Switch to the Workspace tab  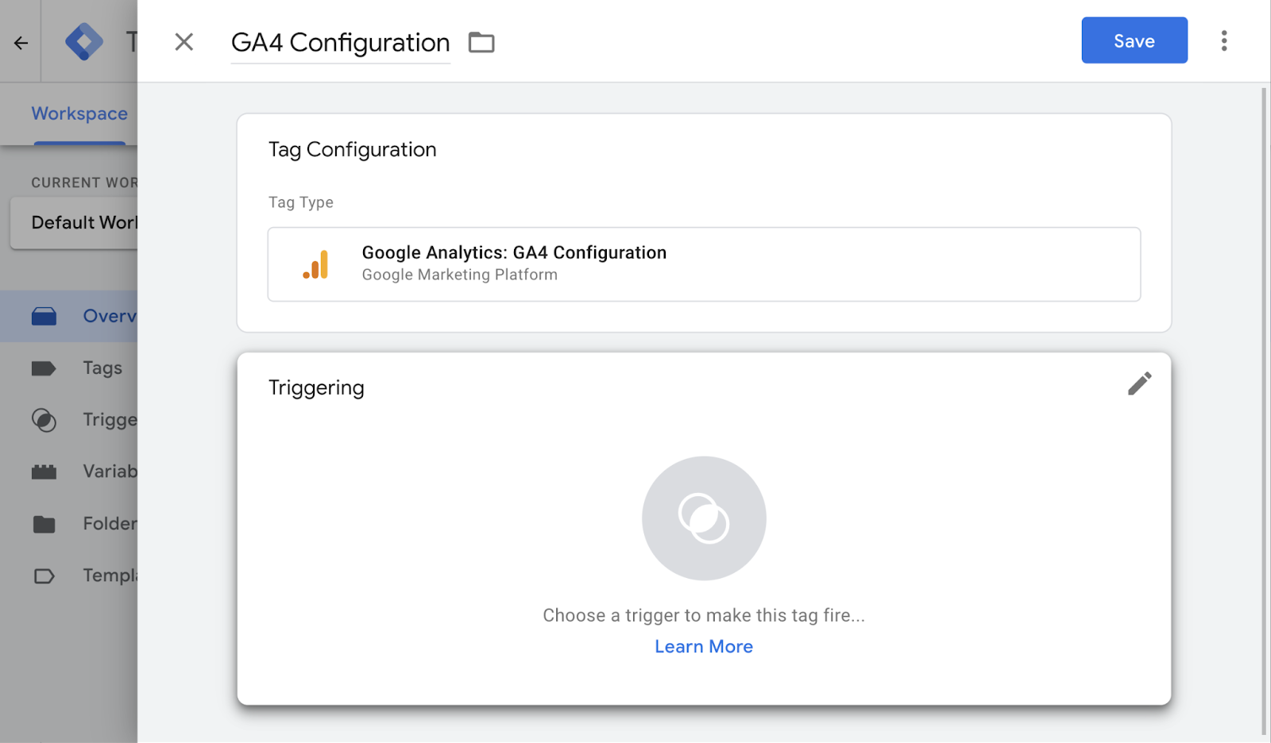(x=79, y=114)
